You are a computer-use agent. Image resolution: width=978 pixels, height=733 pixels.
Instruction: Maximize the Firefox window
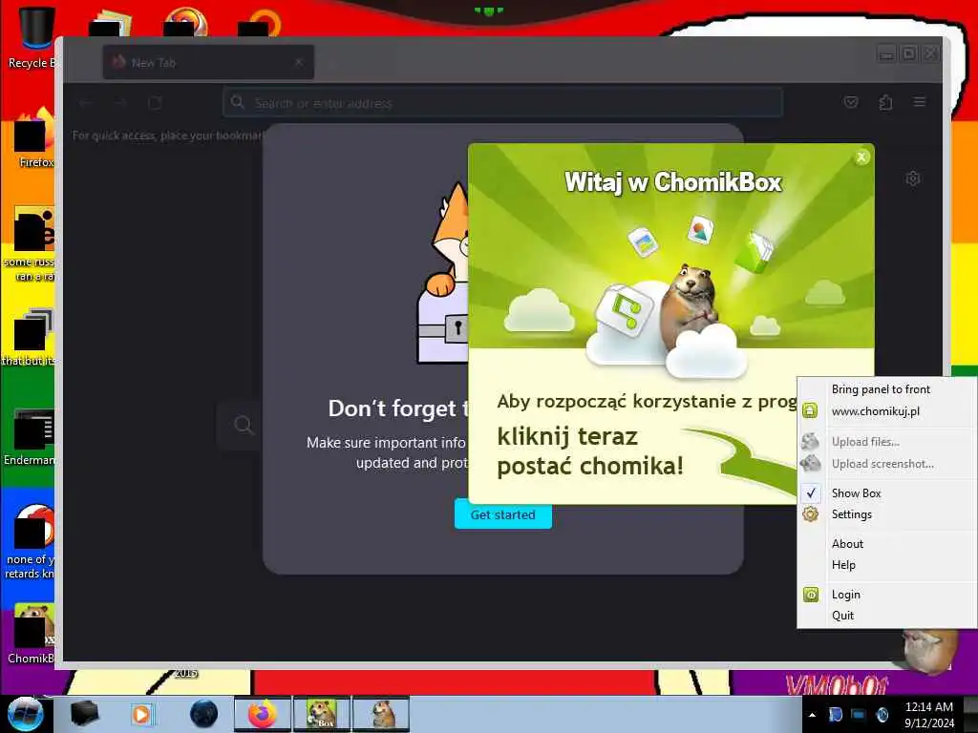(x=909, y=53)
